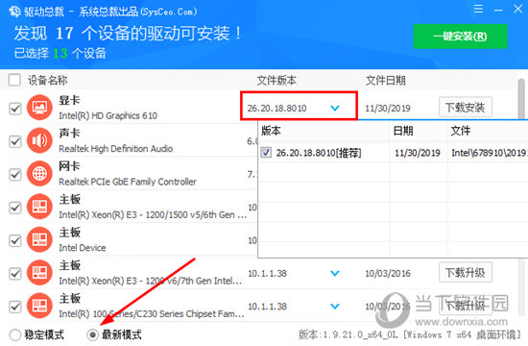
Task: Click motherboard icon for Intel Device row
Action: [x=39, y=239]
